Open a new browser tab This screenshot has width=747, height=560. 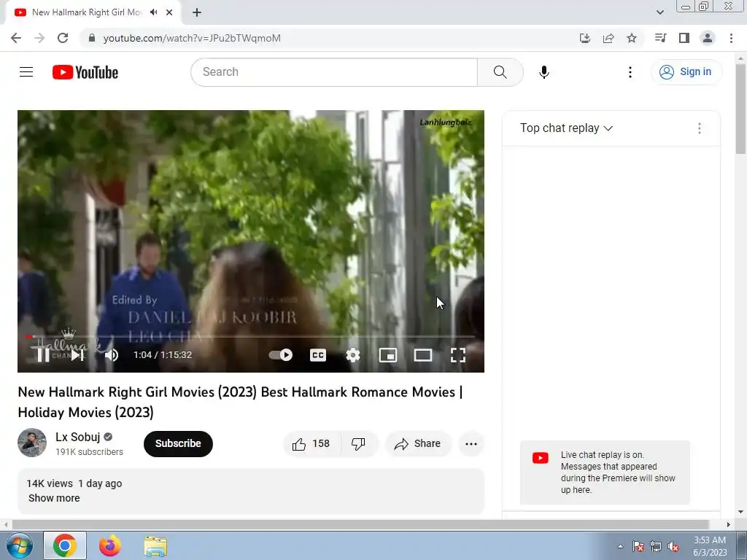click(197, 12)
